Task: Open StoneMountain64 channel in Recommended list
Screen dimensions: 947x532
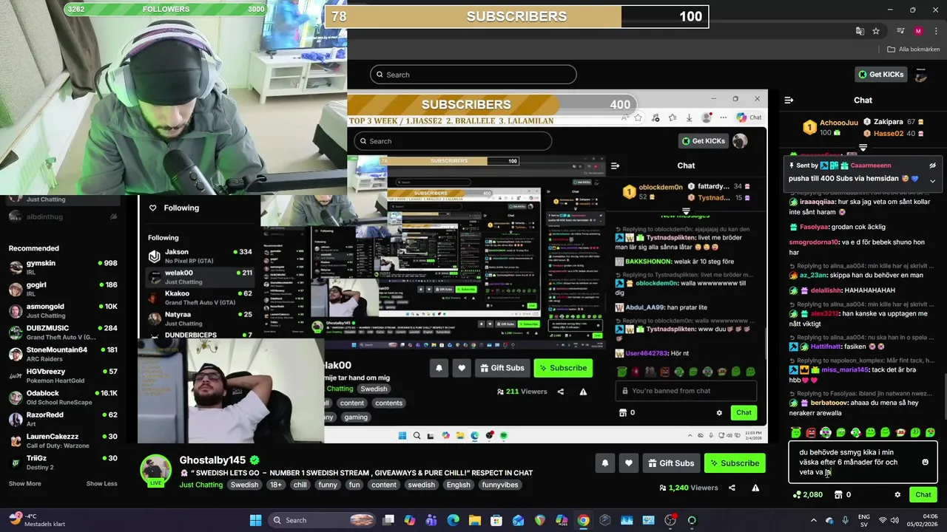Action: pos(63,354)
